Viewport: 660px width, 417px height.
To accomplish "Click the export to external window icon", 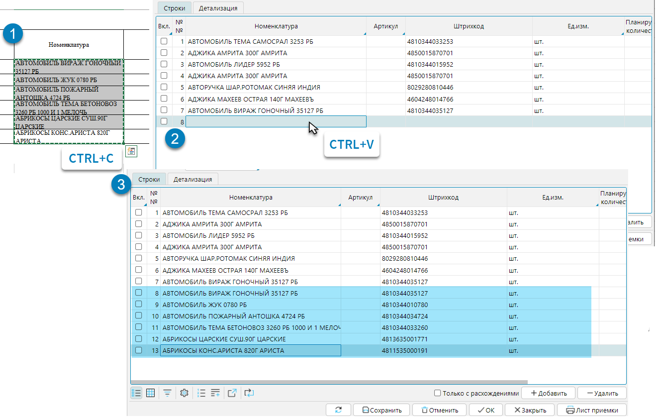I will click(x=232, y=393).
